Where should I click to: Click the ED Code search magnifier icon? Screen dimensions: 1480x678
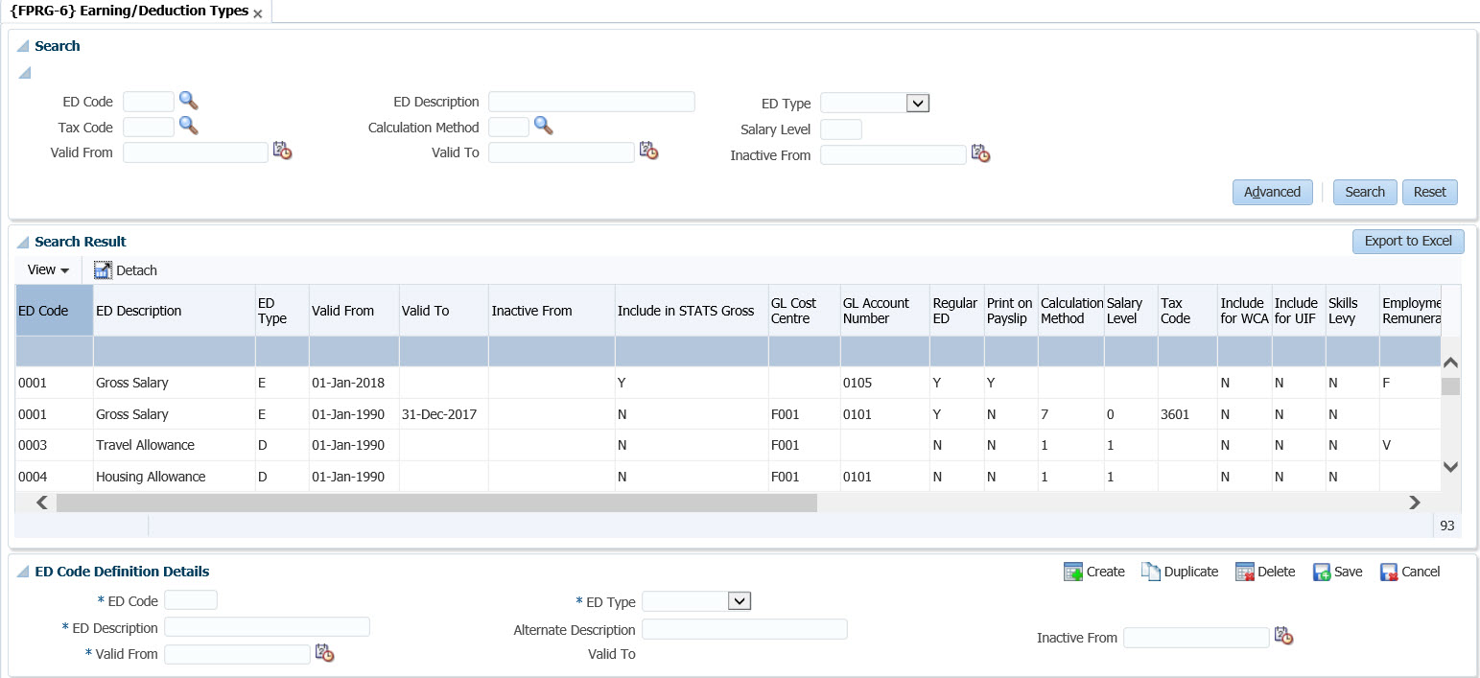point(188,101)
